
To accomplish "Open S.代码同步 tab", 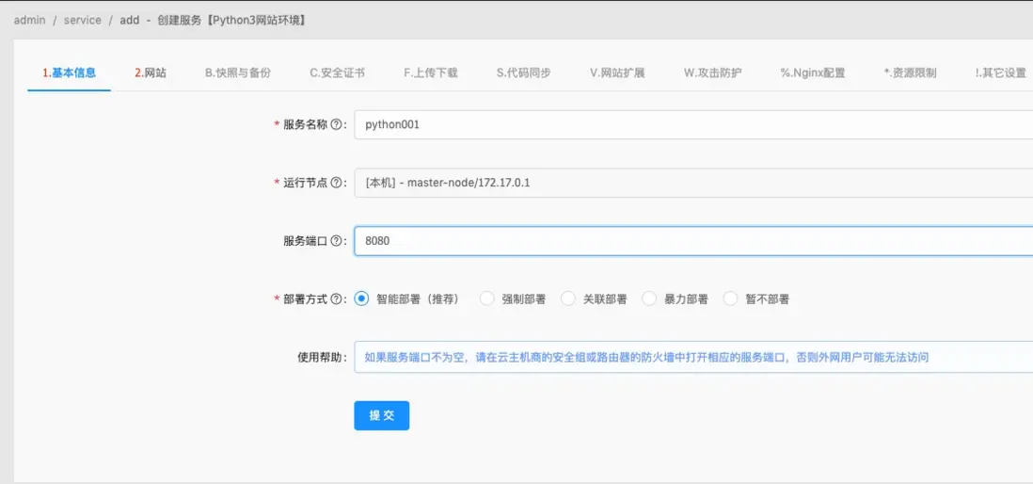I will (524, 73).
